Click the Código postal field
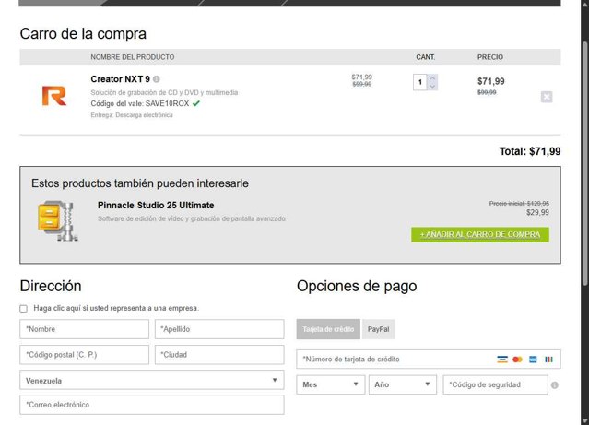Screen dimensions: 589x425 coord(85,355)
